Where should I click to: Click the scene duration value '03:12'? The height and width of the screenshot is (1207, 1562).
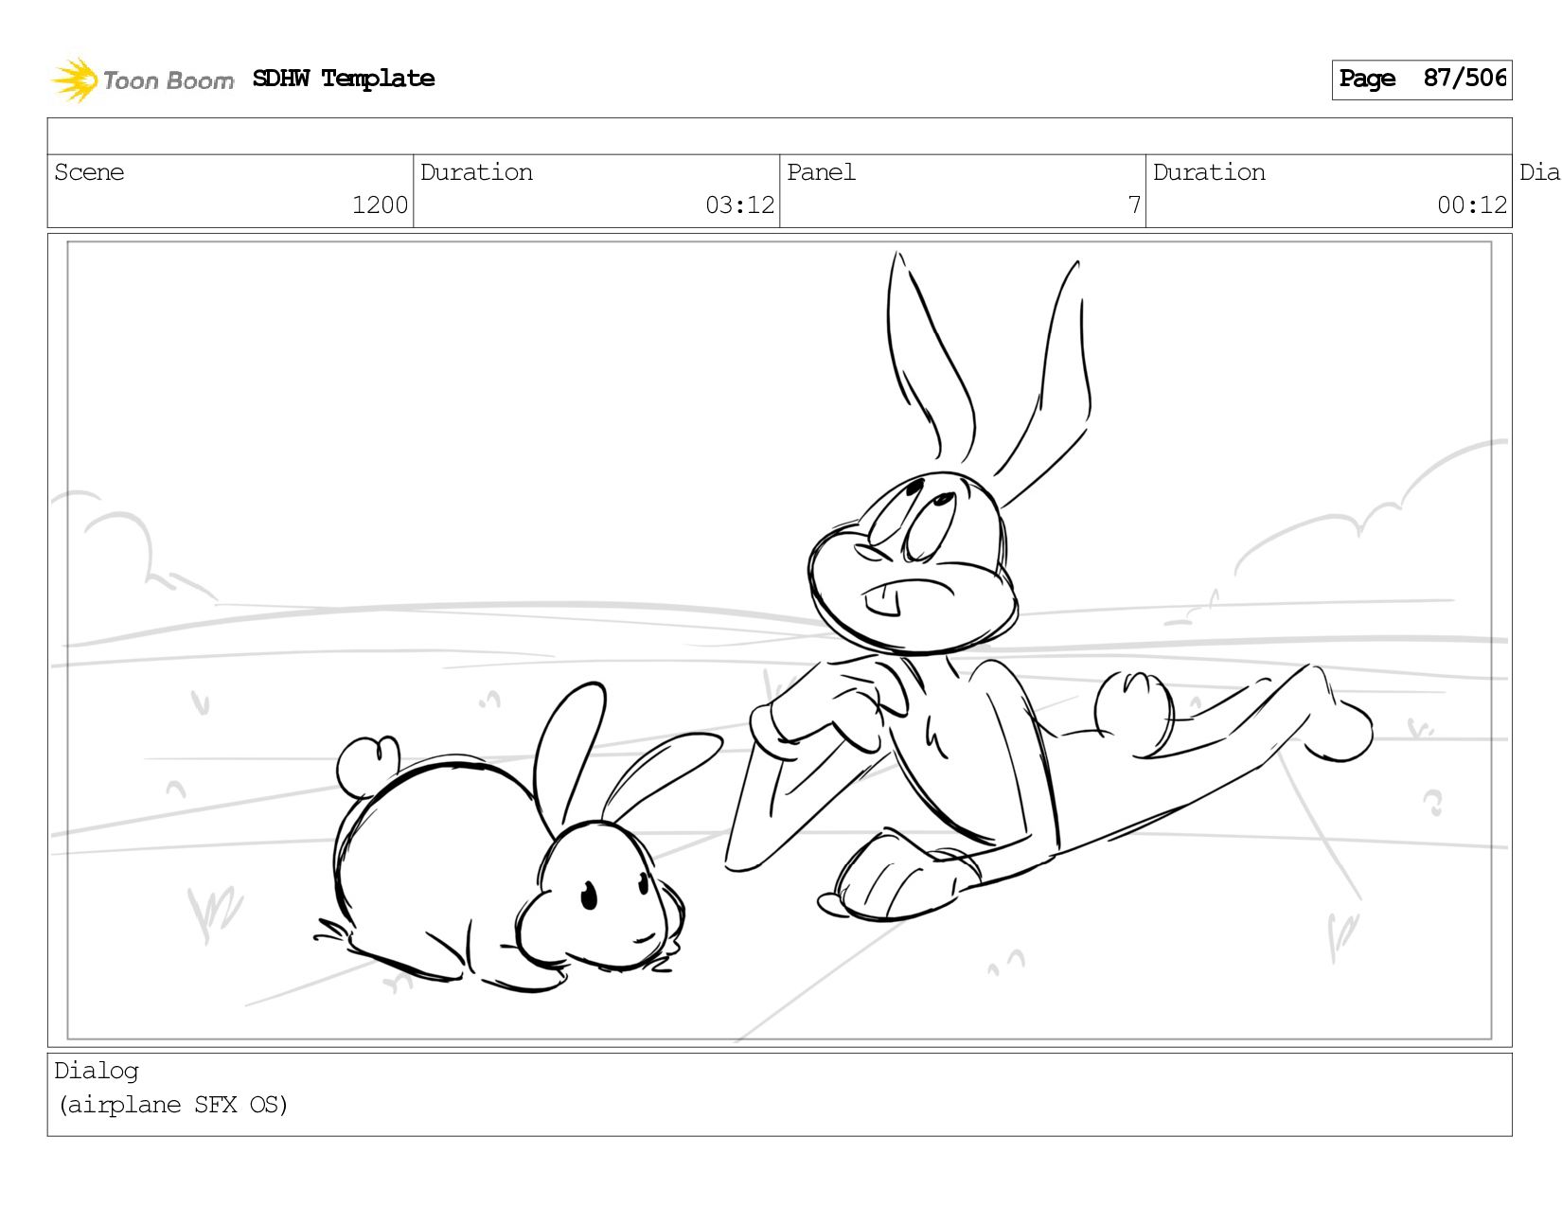(739, 205)
